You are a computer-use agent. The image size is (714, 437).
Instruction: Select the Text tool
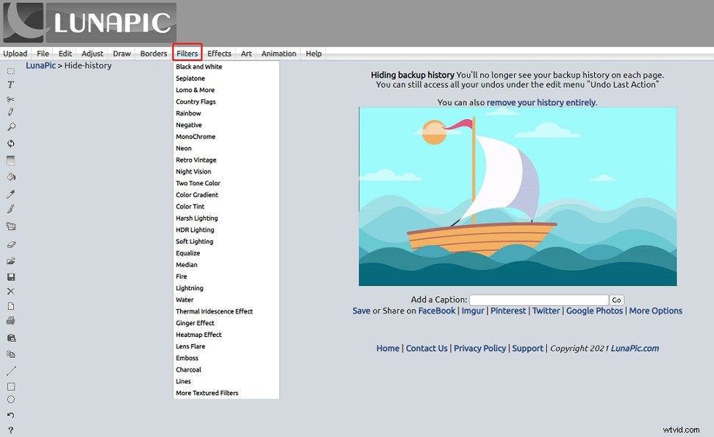point(10,85)
